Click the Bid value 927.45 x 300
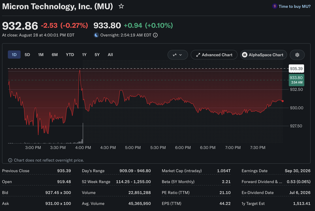The height and width of the screenshot is (211, 315). [58, 193]
